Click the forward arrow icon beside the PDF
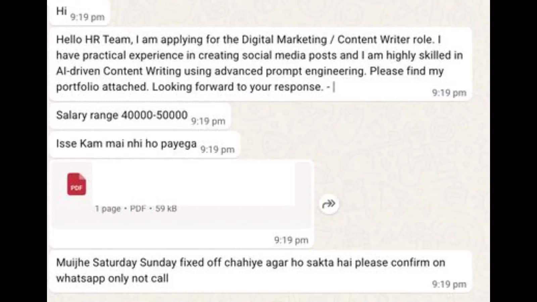537x302 pixels. click(x=329, y=204)
